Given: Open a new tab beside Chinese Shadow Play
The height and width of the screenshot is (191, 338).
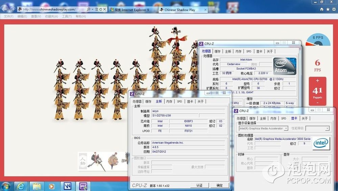Looking at the screenshot, I should [212, 10].
